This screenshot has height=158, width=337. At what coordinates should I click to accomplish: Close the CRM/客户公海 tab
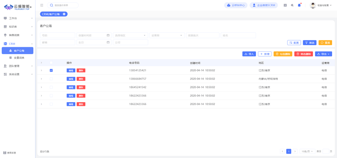click(x=64, y=14)
